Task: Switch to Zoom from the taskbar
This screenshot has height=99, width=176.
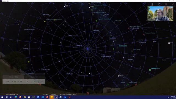Action: coord(38,97)
